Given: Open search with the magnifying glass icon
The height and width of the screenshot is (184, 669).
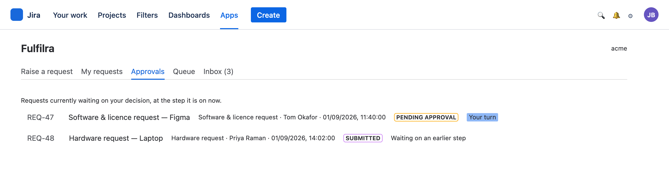Looking at the screenshot, I should [601, 15].
